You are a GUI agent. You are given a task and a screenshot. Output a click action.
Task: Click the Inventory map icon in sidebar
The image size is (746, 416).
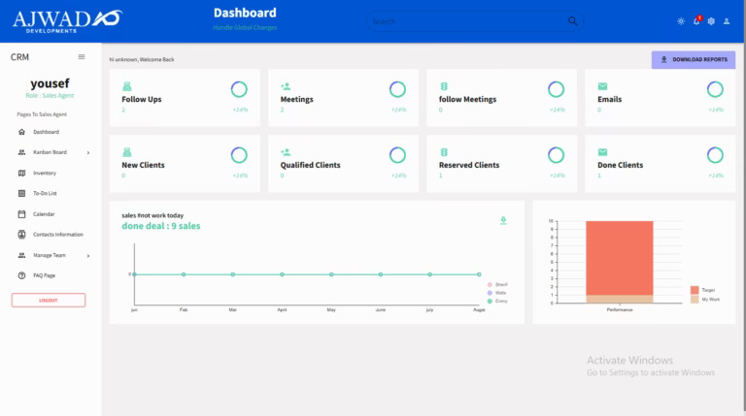click(21, 173)
